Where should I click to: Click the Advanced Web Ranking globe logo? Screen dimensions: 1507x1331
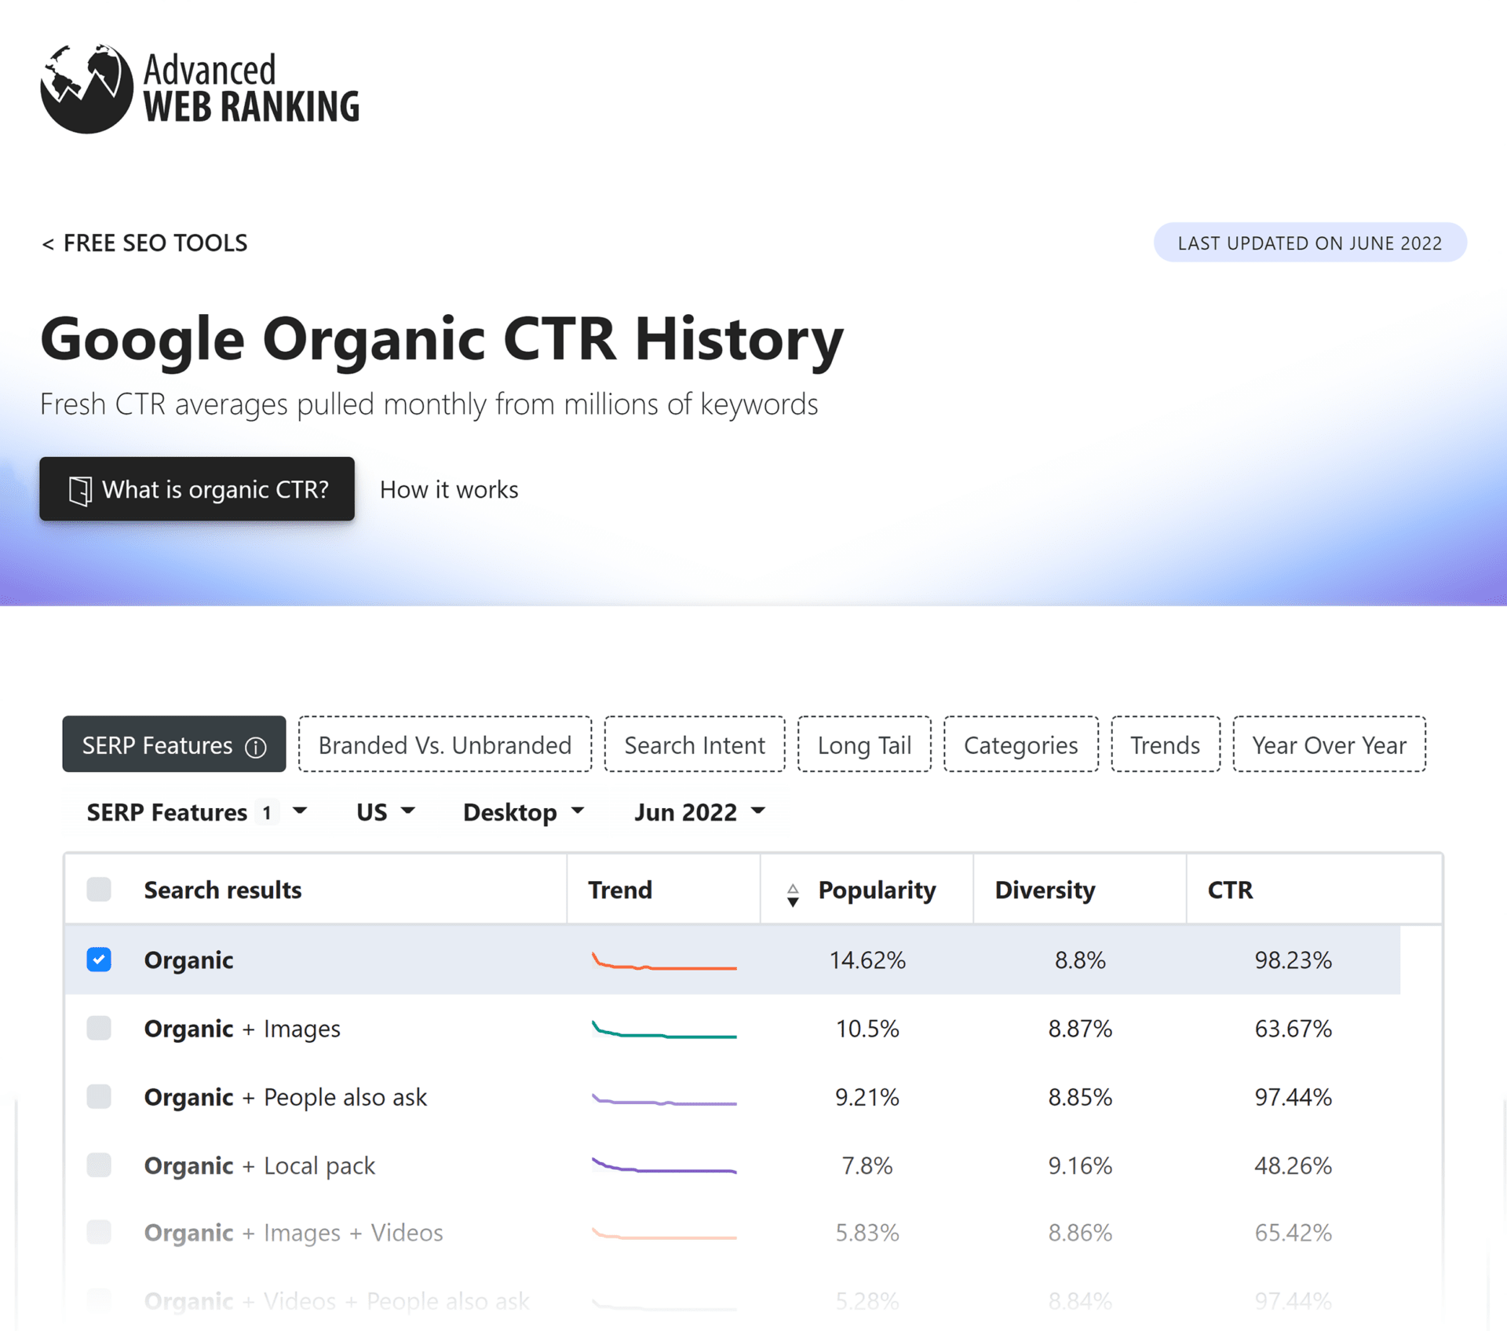(86, 88)
